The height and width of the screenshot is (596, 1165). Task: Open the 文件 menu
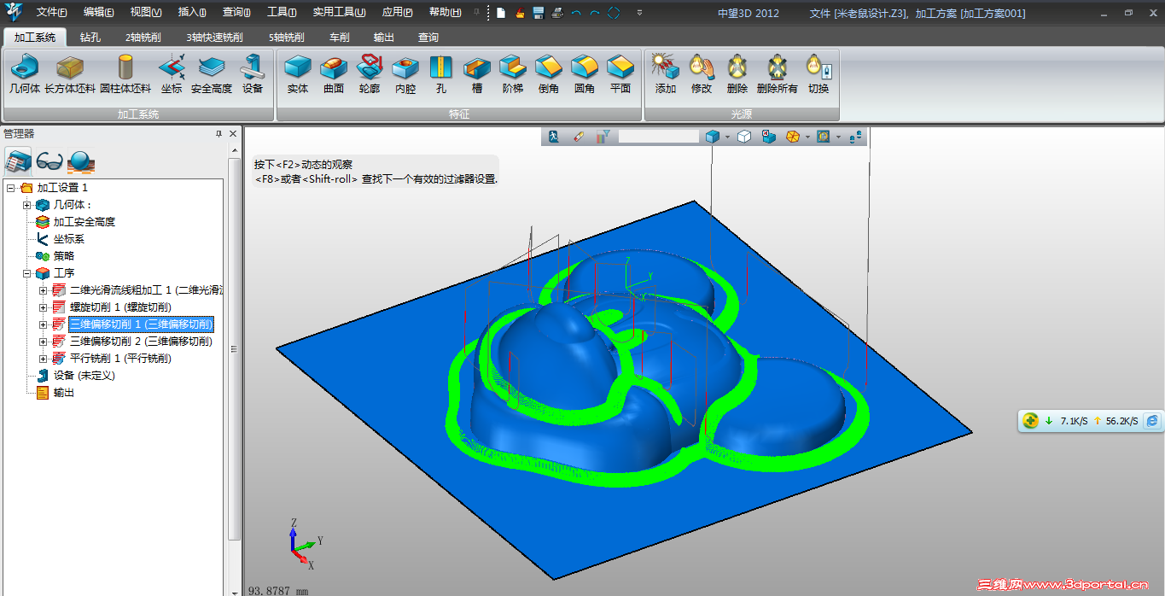52,13
